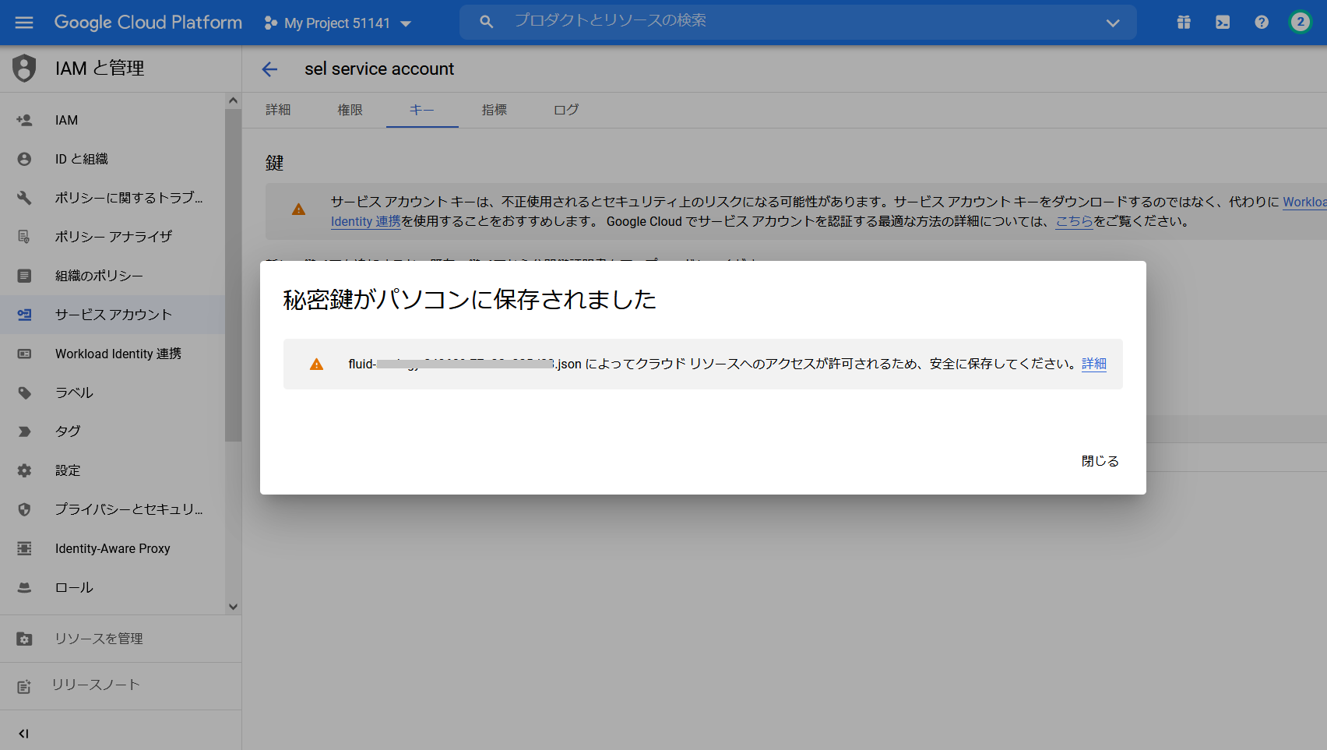Switch to the 詳細 tab

[x=278, y=110]
